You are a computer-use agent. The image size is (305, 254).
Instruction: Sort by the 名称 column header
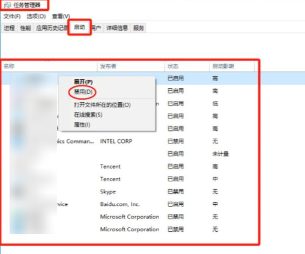pyautogui.click(x=49, y=66)
